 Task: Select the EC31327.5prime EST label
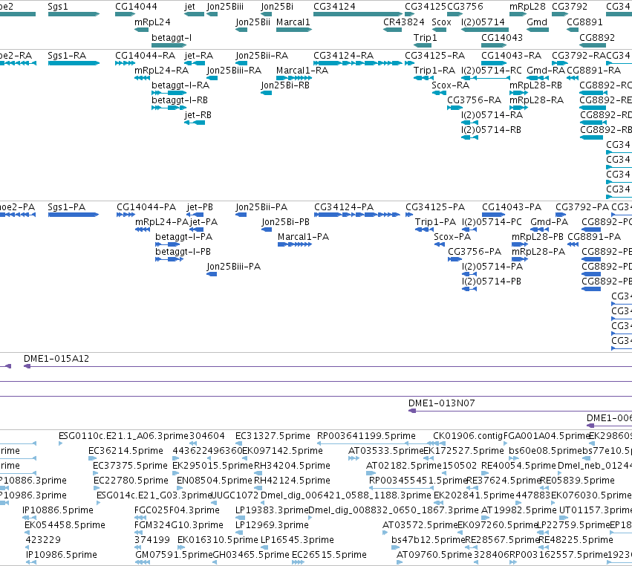point(273,436)
